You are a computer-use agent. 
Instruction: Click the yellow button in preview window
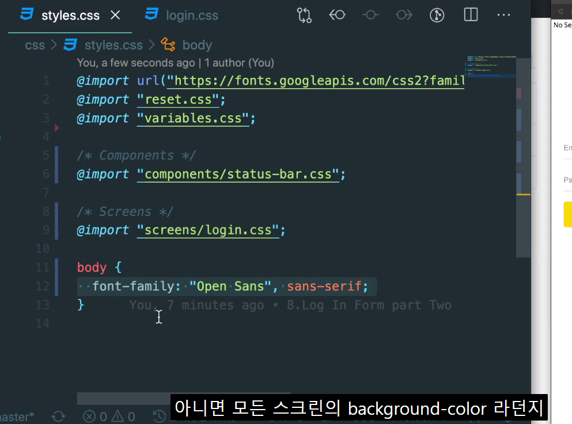pyautogui.click(x=567, y=214)
